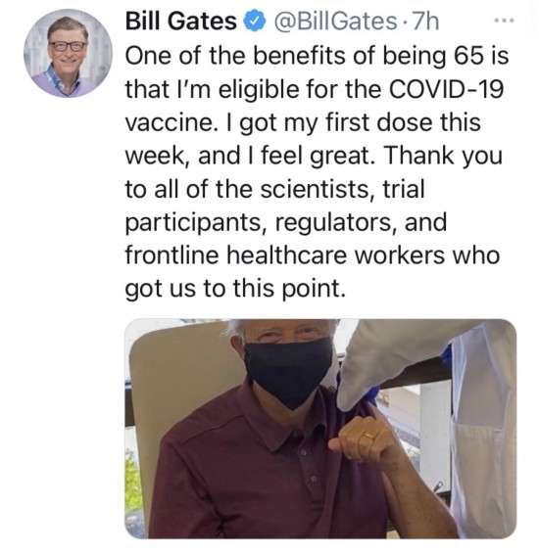Open Bill Gates' round profile avatar
Screen dimensions: 539x553
68,53
